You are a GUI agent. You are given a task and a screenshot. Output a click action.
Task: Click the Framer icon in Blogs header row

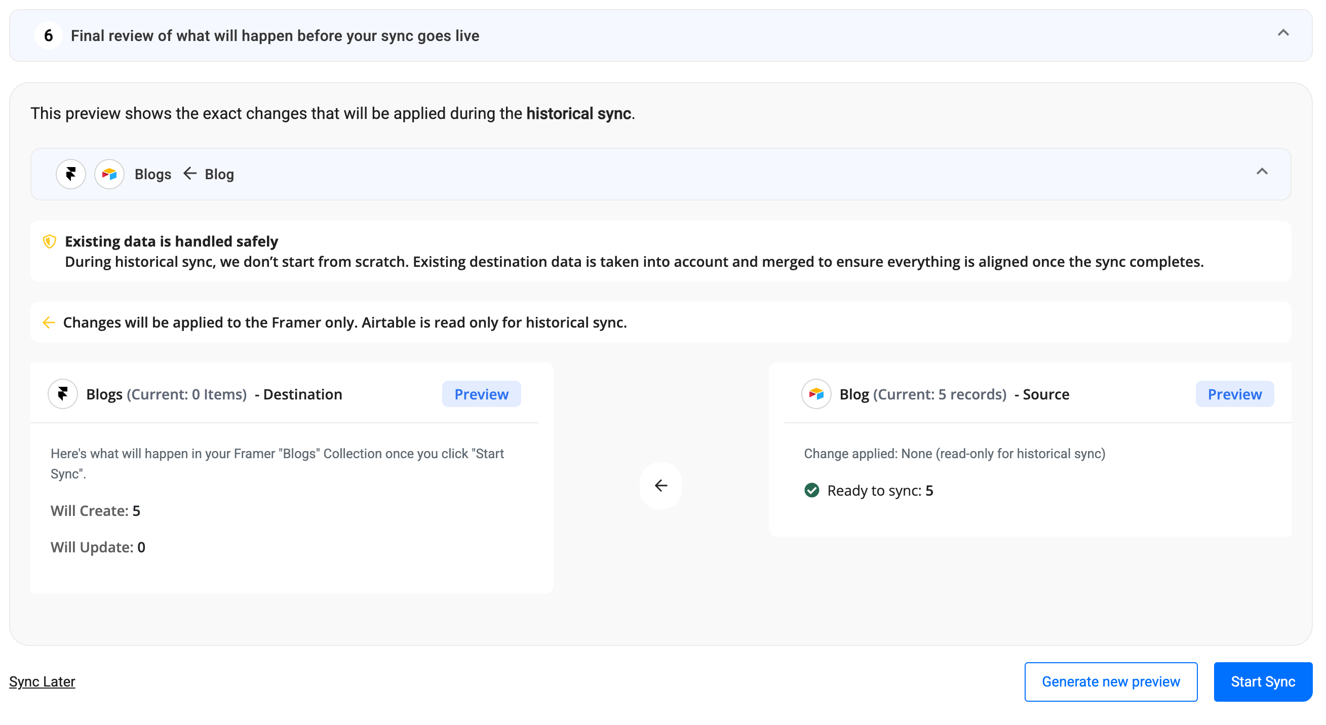70,174
